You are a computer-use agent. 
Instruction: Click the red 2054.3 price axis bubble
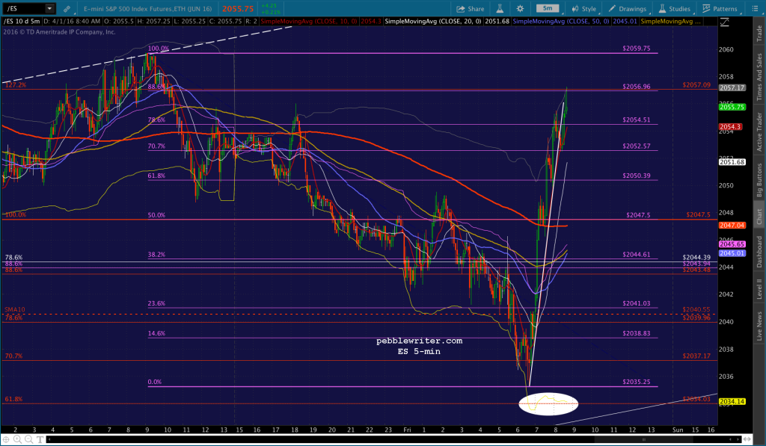(730, 127)
